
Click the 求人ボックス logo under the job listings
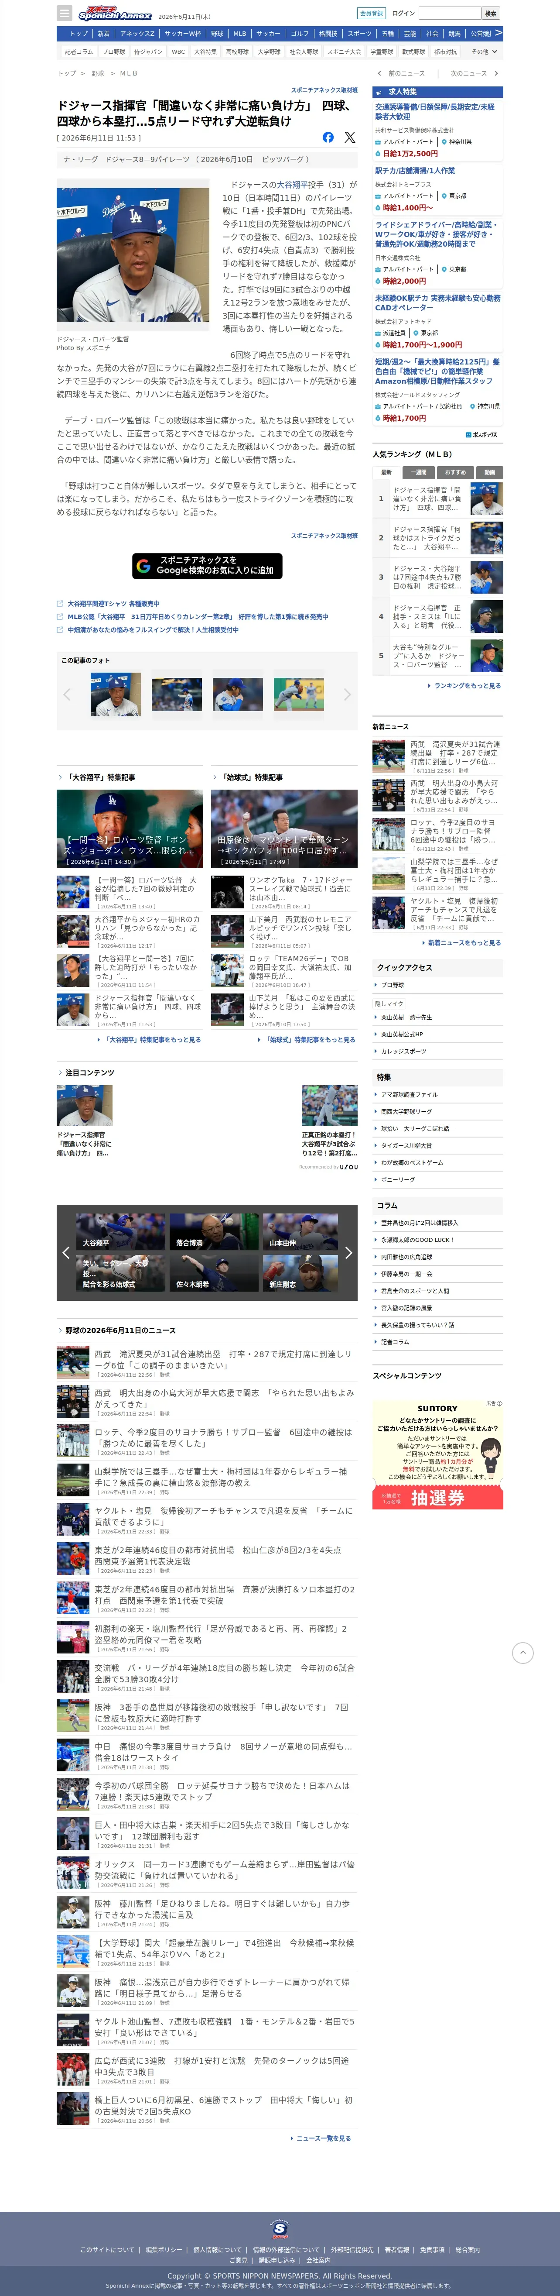coord(481,434)
